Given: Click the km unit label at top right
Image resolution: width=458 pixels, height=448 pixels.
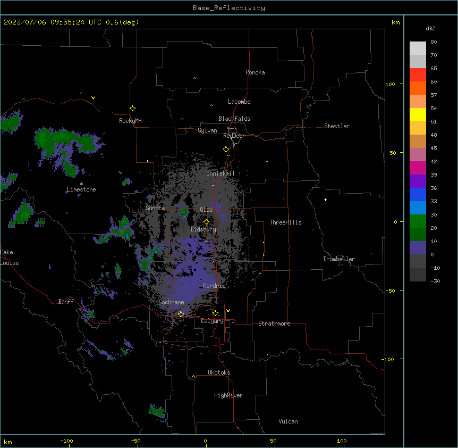Looking at the screenshot, I should [395, 22].
